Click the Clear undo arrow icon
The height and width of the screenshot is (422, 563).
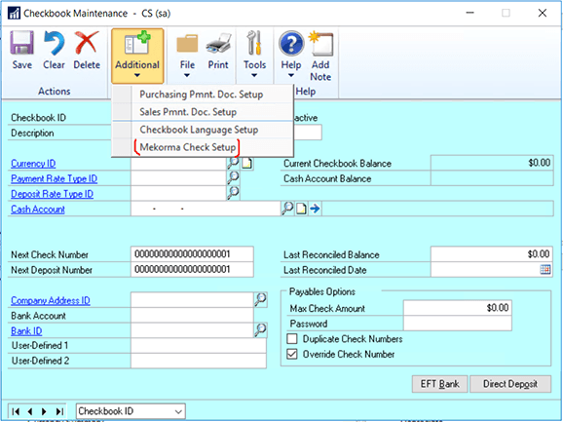pyautogui.click(x=54, y=43)
